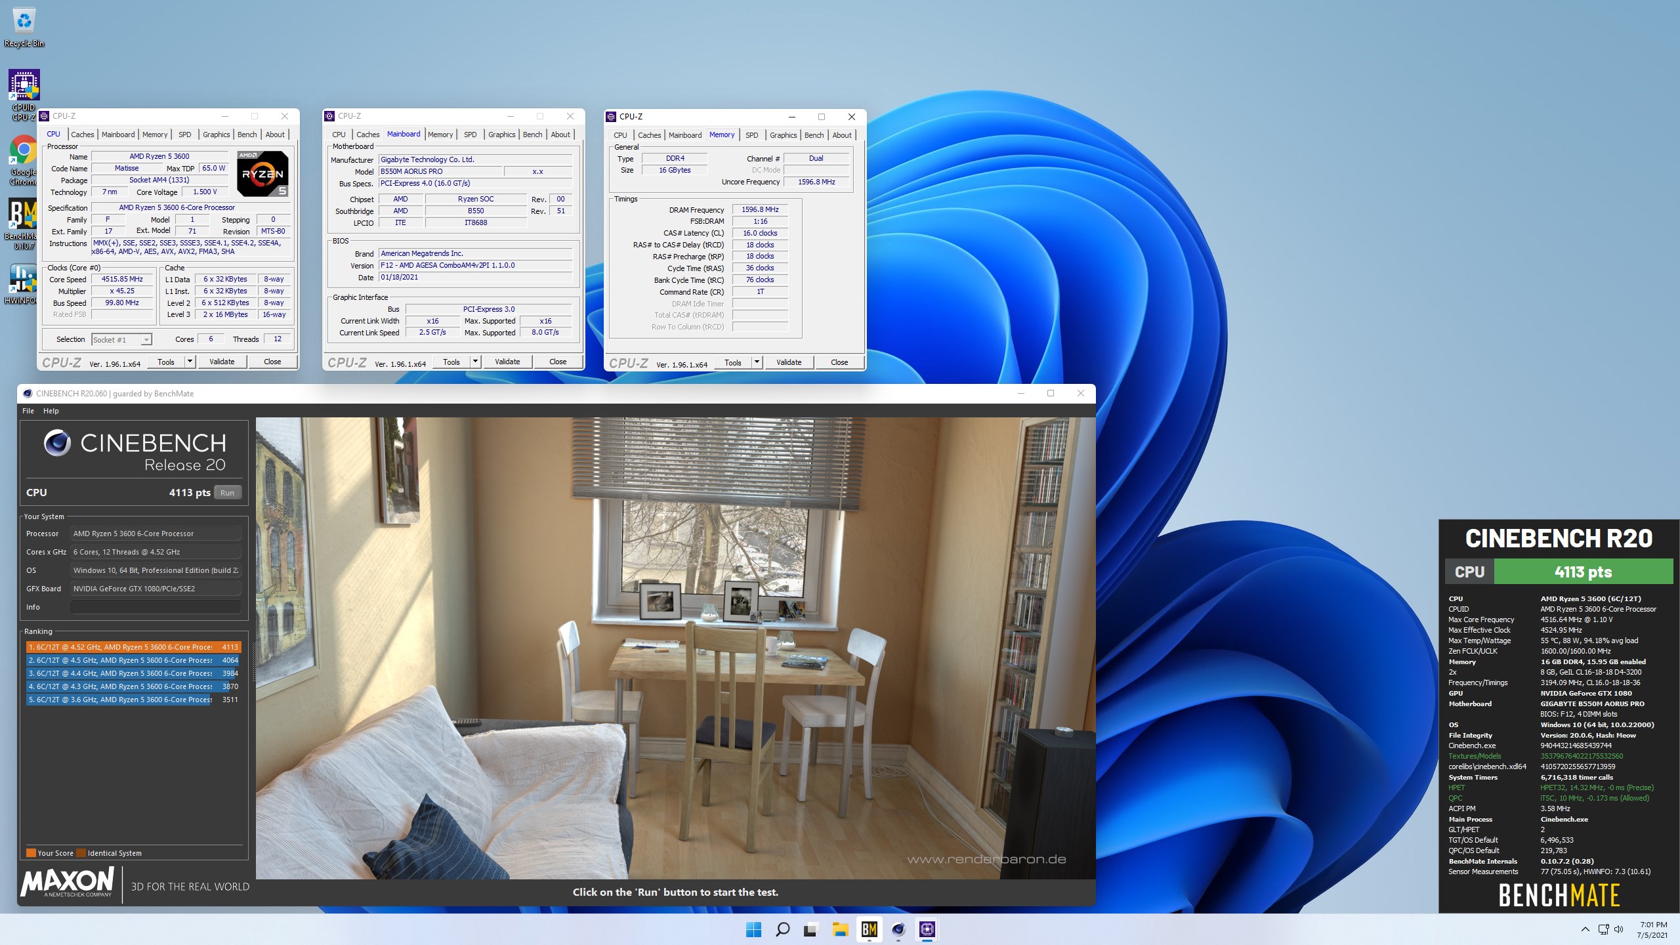Click the BIOS version F12 field
Screen dimensions: 1680x945
coord(475,266)
